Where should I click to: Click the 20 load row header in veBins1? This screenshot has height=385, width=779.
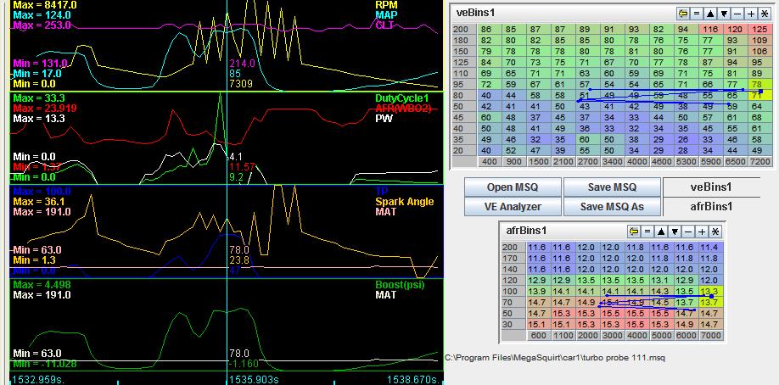click(464, 150)
